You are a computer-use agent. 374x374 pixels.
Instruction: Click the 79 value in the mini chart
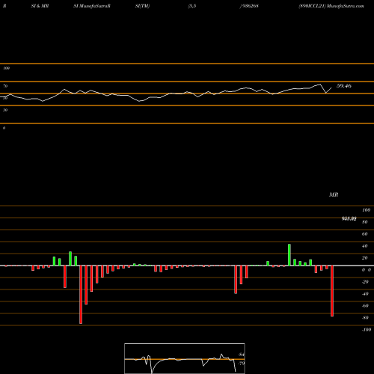point(241,364)
